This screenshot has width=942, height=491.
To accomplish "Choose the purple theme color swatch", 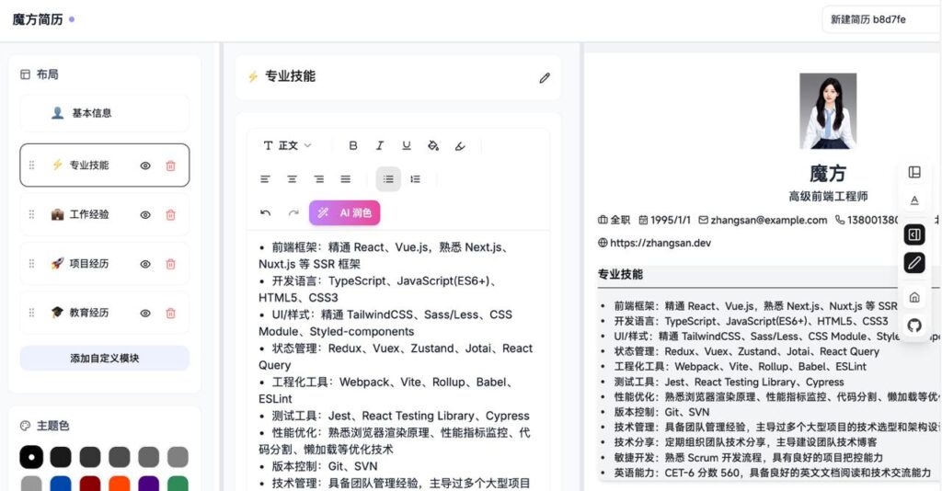I will tap(148, 484).
